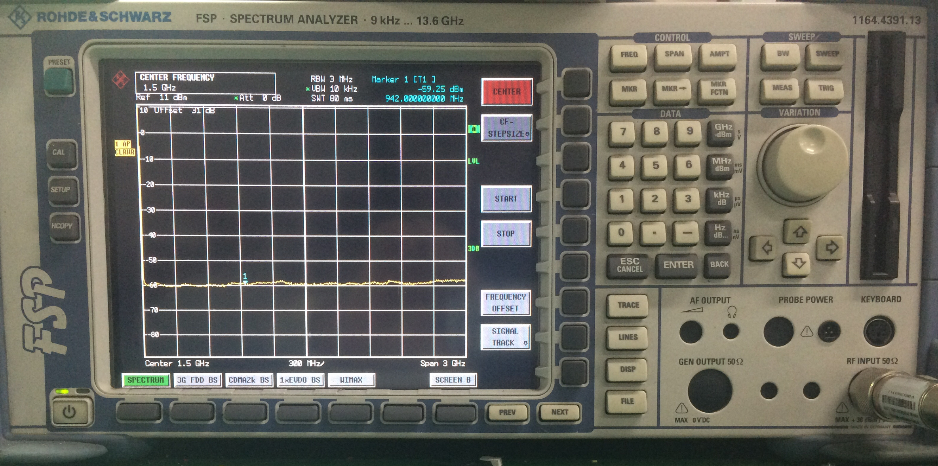Select the red CENTER softkey
938x466 pixels.
(507, 92)
